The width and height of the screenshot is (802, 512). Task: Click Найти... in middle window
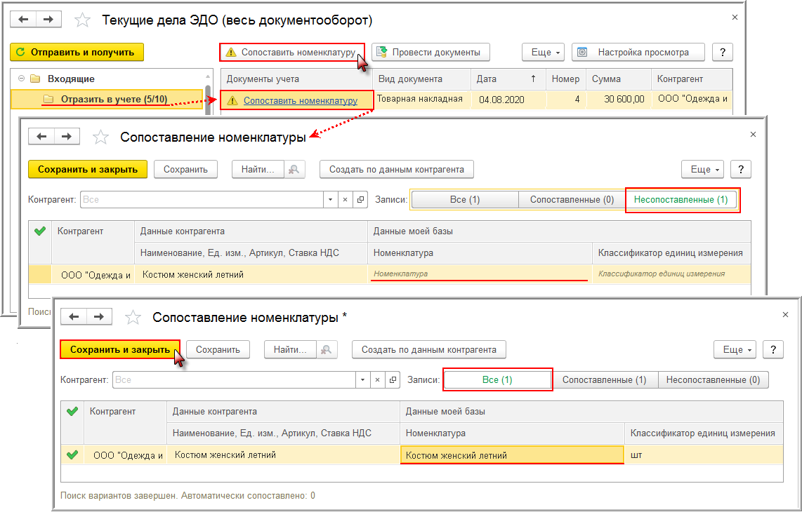[x=257, y=169]
